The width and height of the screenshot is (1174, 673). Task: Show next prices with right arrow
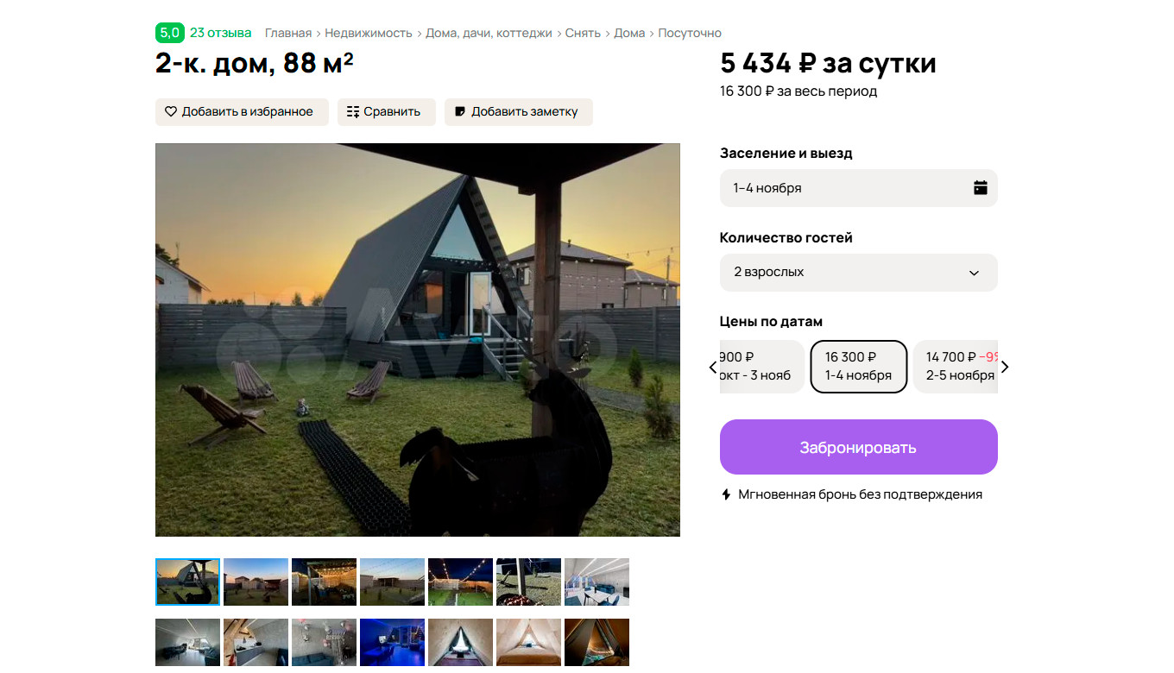(1004, 367)
